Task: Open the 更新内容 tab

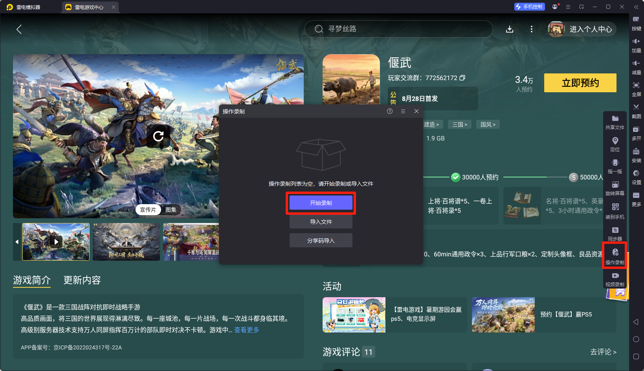Action: pos(82,280)
